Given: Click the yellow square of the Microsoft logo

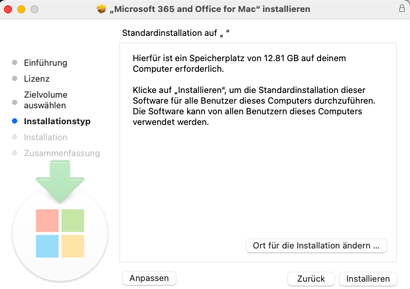Looking at the screenshot, I should (x=73, y=246).
